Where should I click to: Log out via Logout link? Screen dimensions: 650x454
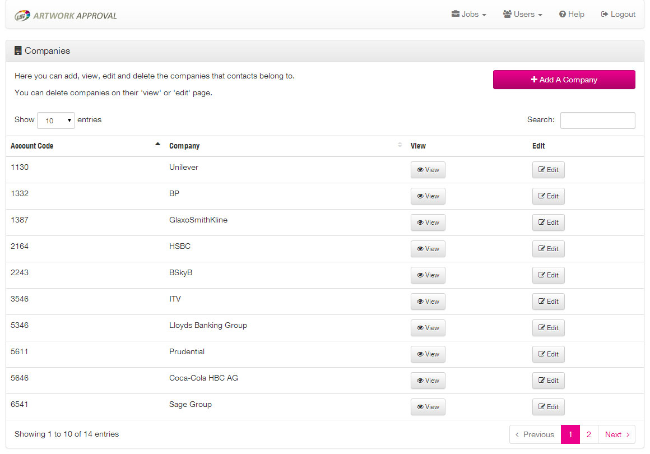618,14
